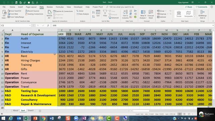
Task: Open Recent Sources
Action: (32, 11)
